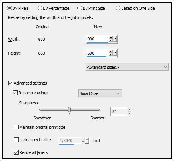Click the Sharpness value down arrow
Viewport: 174px width, 161px height.
pos(129,113)
